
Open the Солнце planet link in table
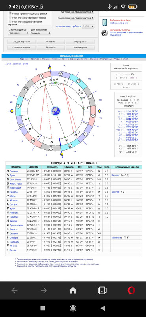14,171
